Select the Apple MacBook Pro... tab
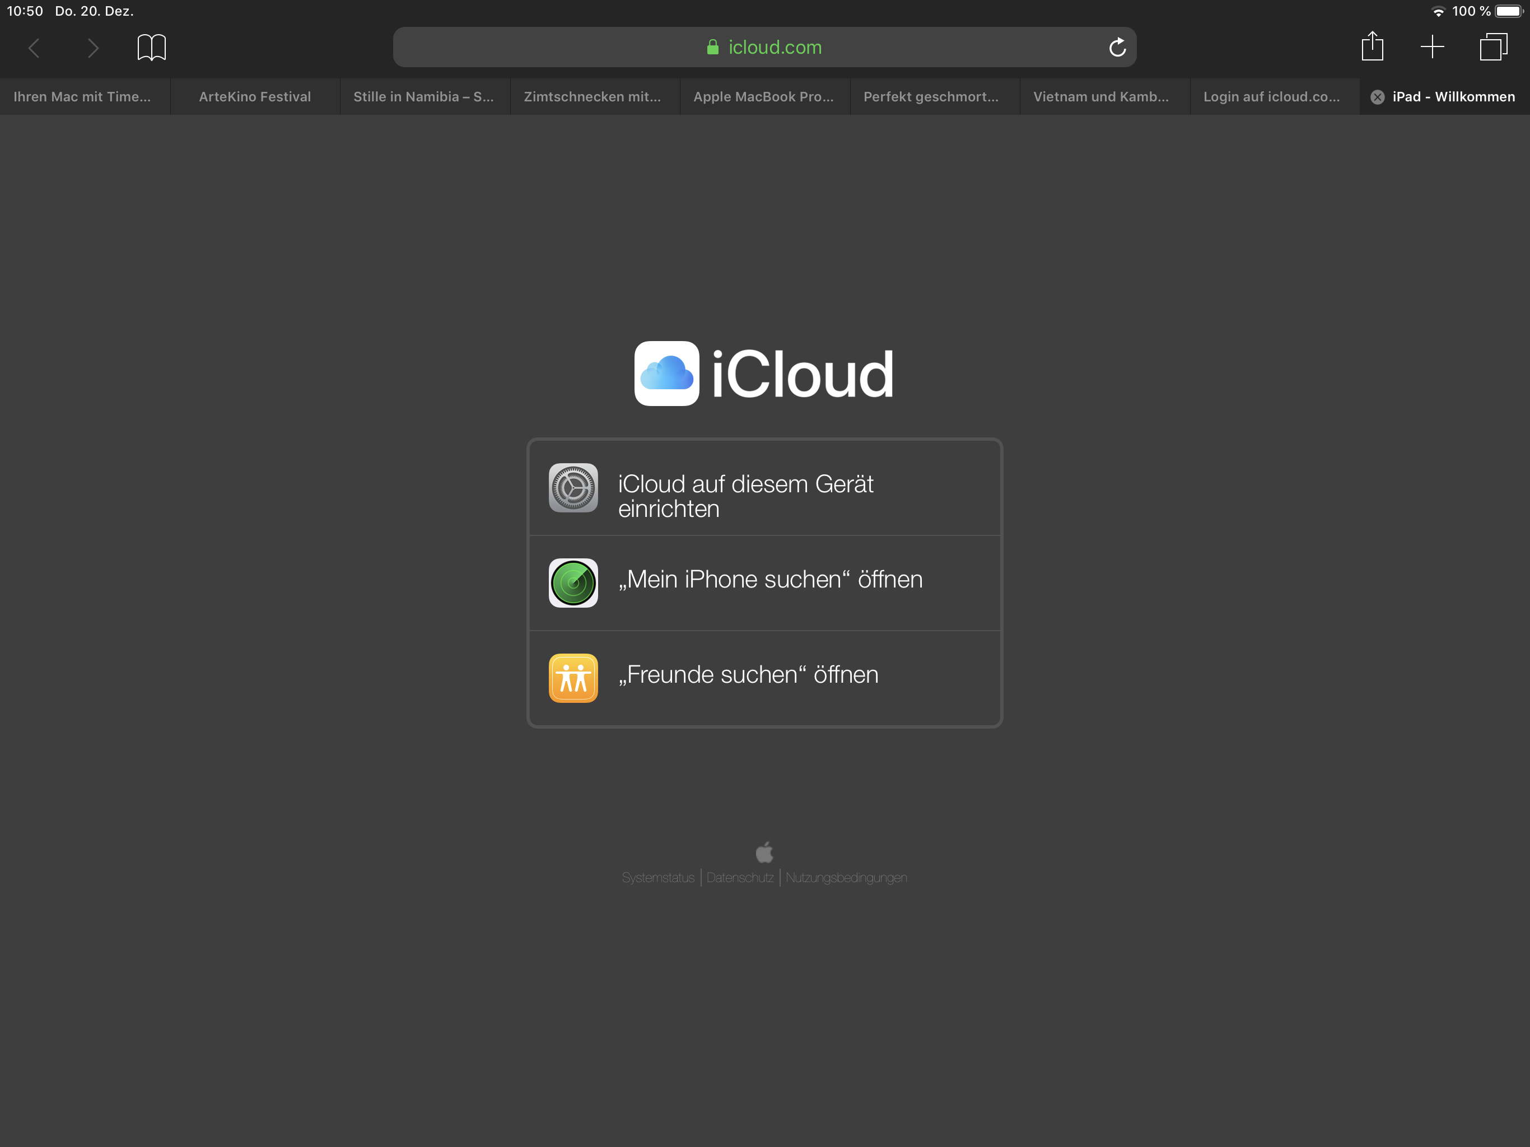The height and width of the screenshot is (1147, 1530). (763, 97)
